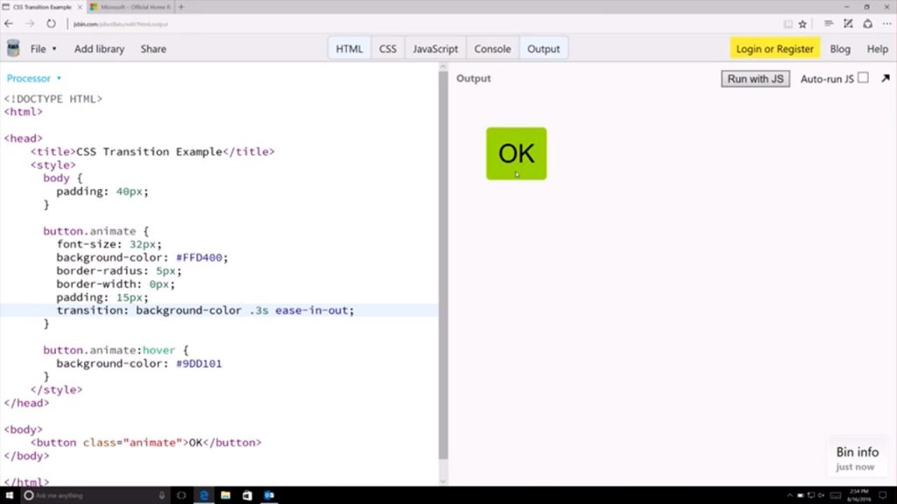Open the JS Bin Blog link
The height and width of the screenshot is (504, 897).
pyautogui.click(x=839, y=49)
